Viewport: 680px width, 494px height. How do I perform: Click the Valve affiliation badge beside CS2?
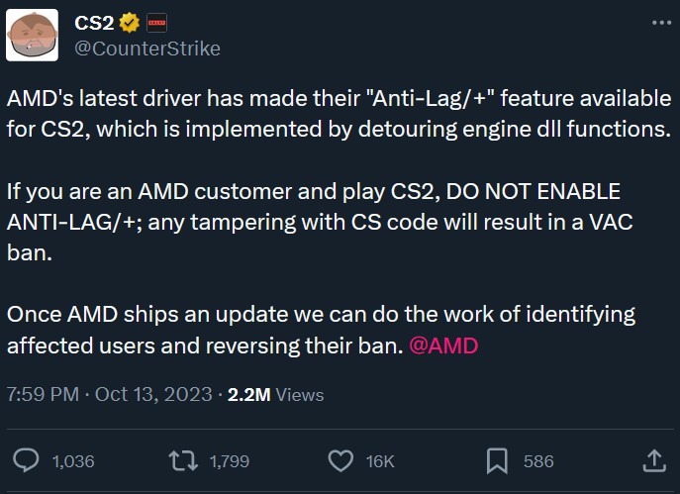click(155, 22)
